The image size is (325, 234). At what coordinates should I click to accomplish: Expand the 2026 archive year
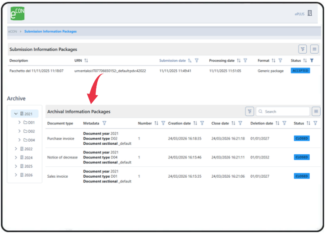(x=16, y=175)
